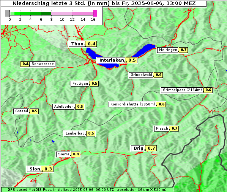Click the Frutigen value box 0.5

pos(94,84)
